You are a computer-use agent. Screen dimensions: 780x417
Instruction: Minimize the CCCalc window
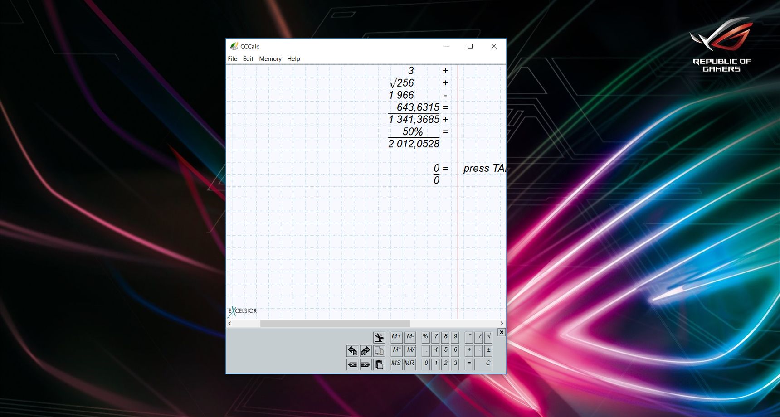[446, 46]
